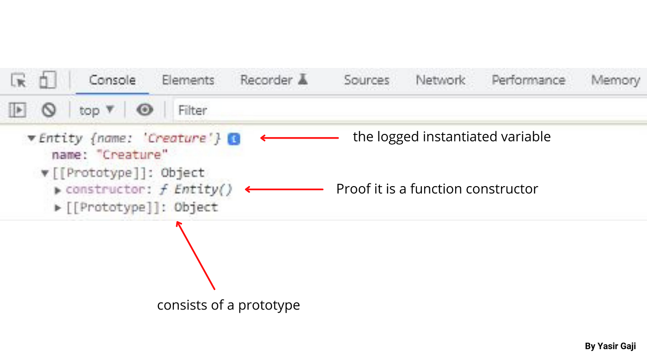Viewport: 647px width, 364px height.
Task: Open the Performance panel
Action: point(528,80)
